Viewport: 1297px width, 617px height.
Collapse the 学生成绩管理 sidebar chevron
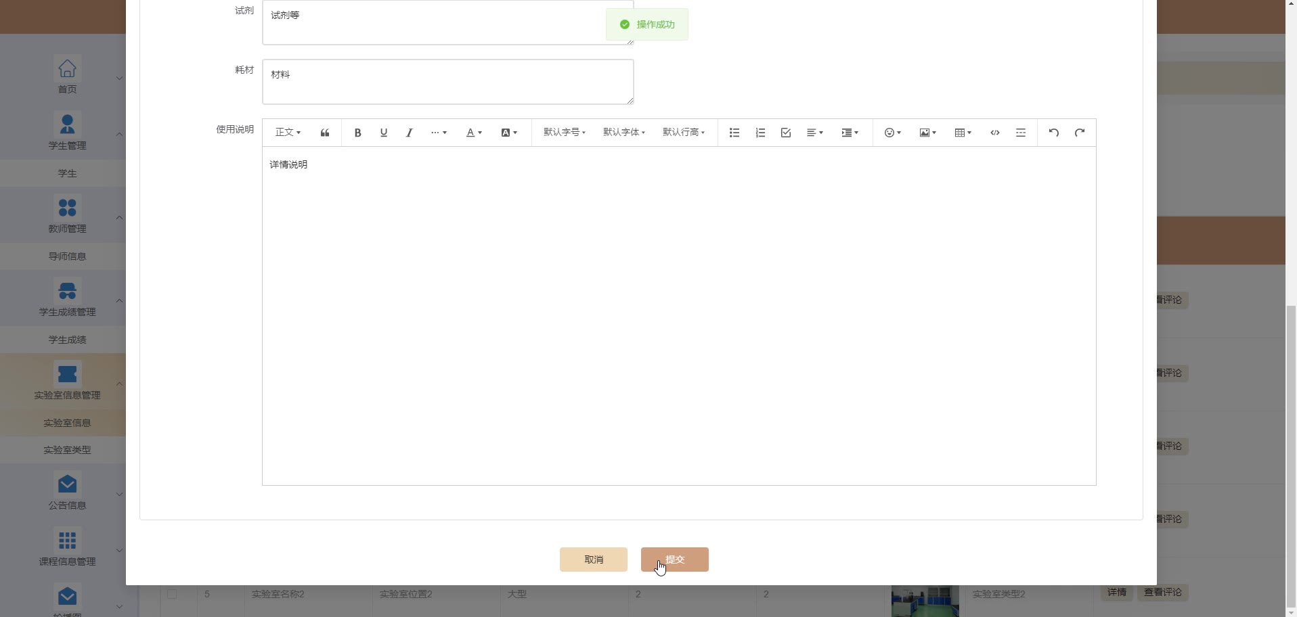click(119, 300)
